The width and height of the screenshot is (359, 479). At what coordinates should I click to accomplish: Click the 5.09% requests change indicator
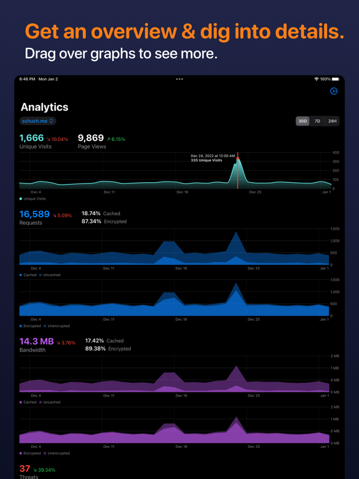pyautogui.click(x=62, y=216)
